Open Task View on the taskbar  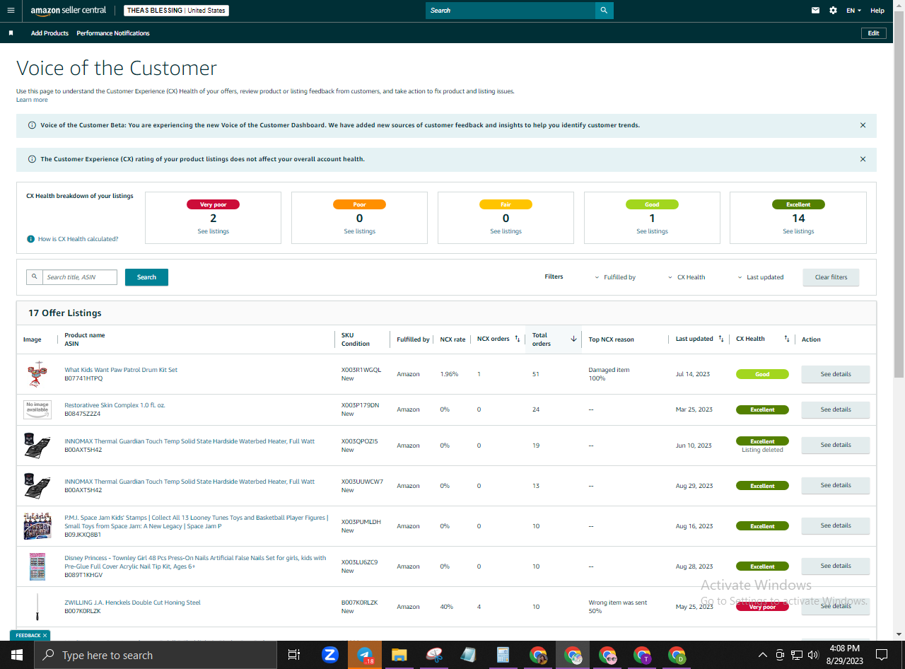point(294,655)
